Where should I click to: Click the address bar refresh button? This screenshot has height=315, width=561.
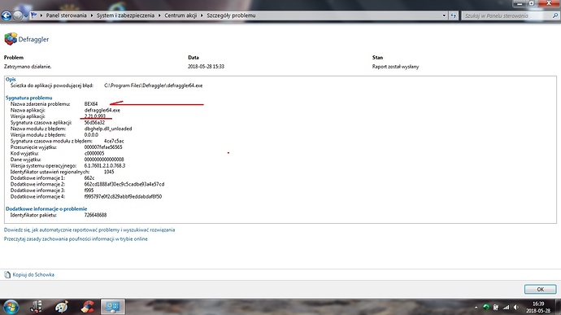(x=454, y=15)
